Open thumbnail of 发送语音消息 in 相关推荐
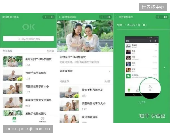The width and height of the screenshot is (170, 136). 69,118
